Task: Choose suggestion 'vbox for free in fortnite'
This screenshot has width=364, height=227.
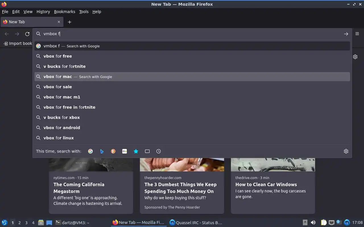Action: [192, 107]
